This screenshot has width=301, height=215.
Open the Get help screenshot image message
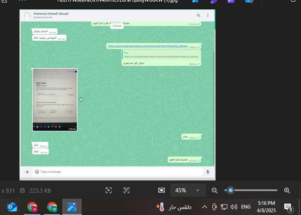pos(55,100)
